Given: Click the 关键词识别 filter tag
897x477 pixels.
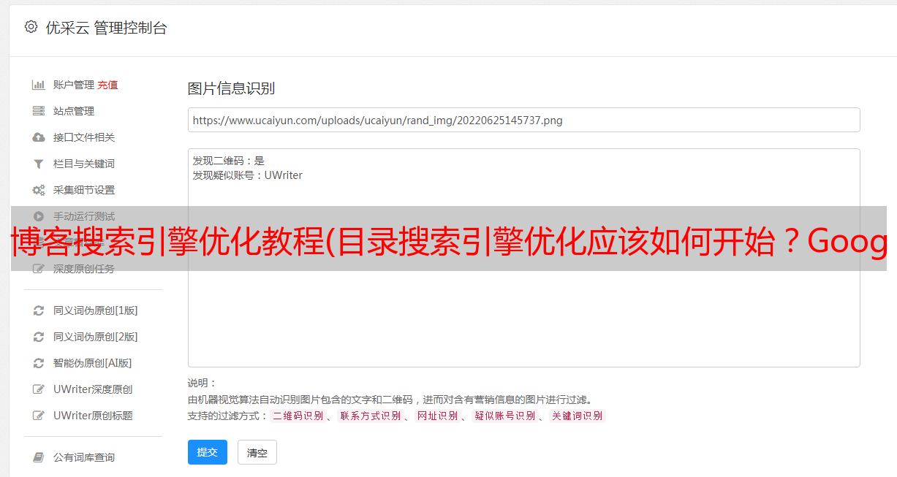Looking at the screenshot, I should click(x=577, y=416).
